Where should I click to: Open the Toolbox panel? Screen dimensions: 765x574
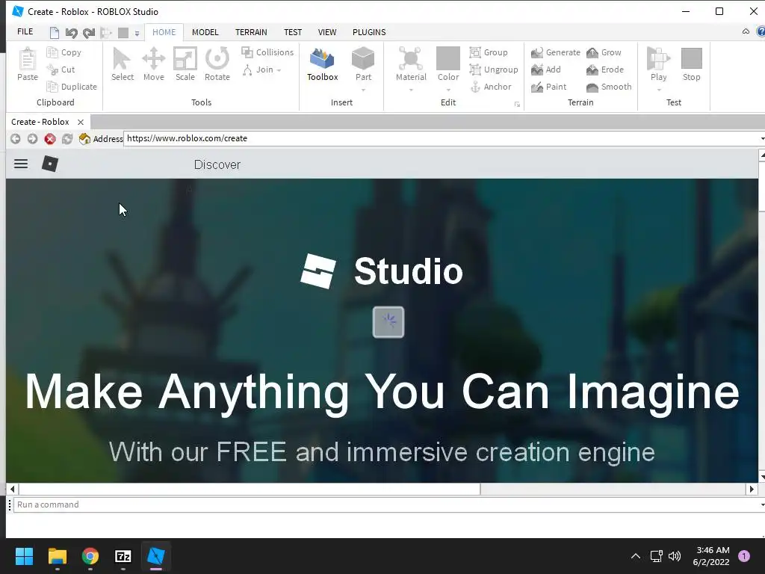point(323,64)
